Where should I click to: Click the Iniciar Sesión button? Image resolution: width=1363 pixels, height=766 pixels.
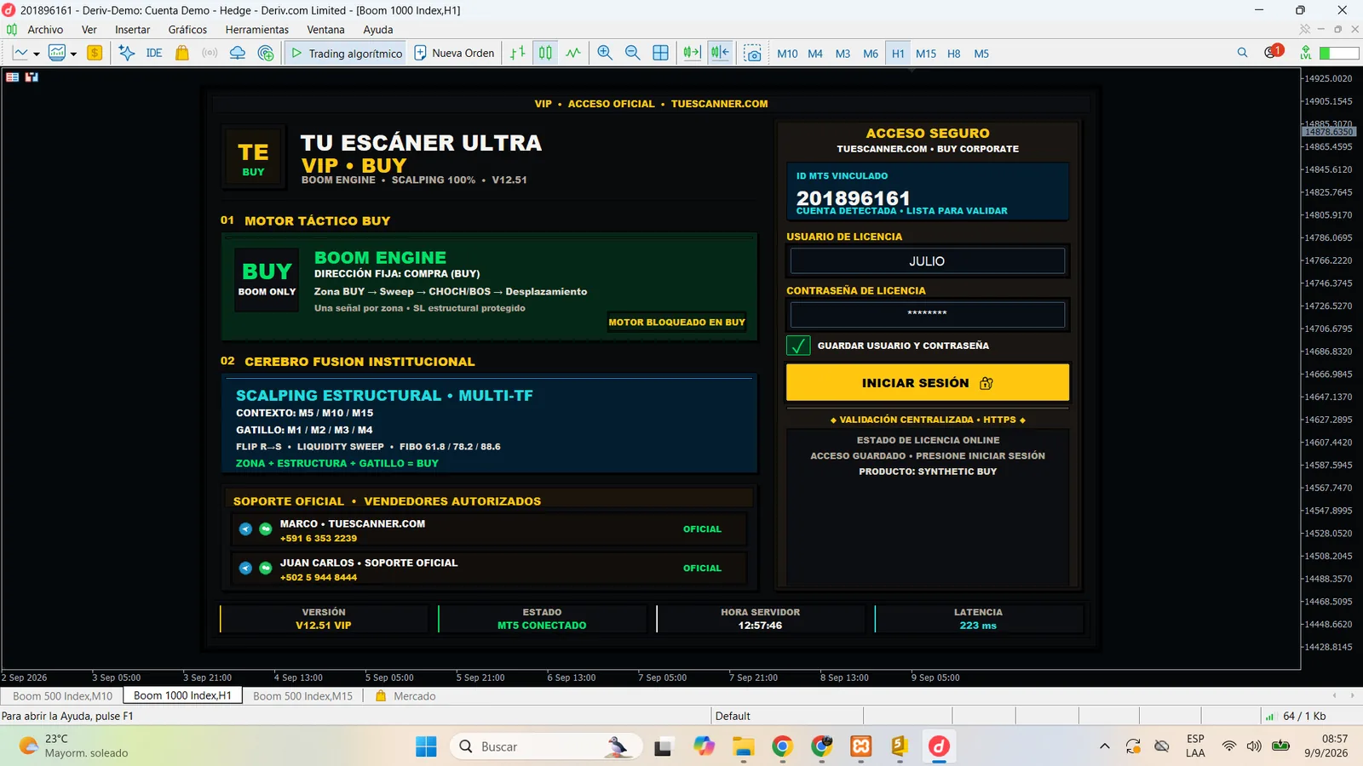(x=927, y=383)
